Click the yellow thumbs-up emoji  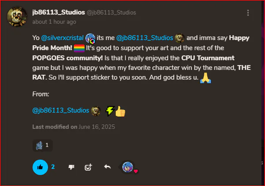pyautogui.click(x=120, y=111)
